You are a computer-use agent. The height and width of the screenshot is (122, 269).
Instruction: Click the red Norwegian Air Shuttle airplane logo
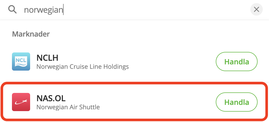21,102
